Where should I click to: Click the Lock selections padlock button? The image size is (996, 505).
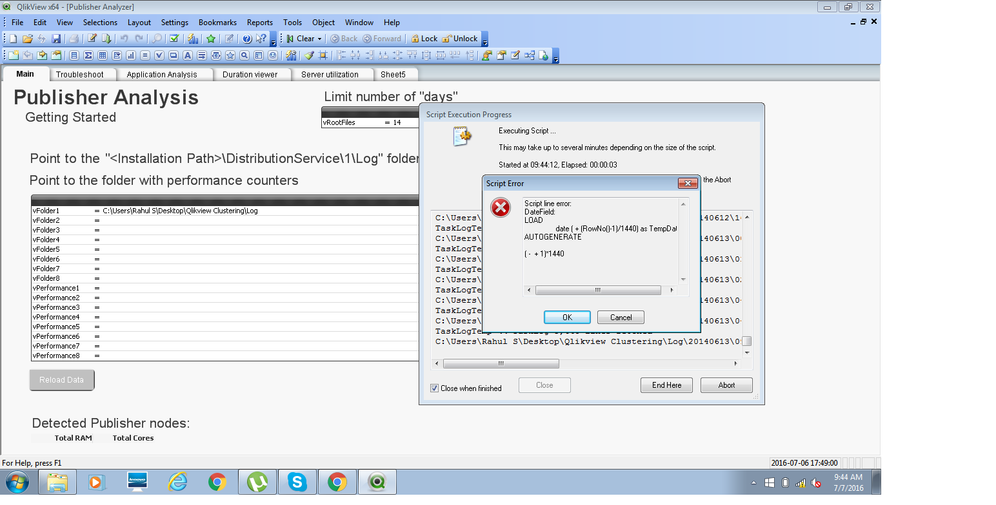424,39
